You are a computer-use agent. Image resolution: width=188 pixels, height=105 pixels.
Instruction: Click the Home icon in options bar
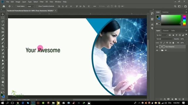(4, 6)
